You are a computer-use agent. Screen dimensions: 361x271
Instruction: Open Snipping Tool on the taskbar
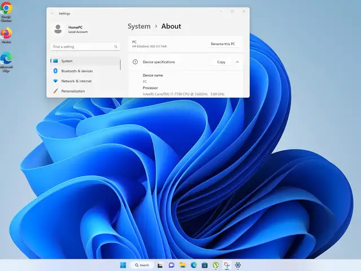(x=227, y=265)
